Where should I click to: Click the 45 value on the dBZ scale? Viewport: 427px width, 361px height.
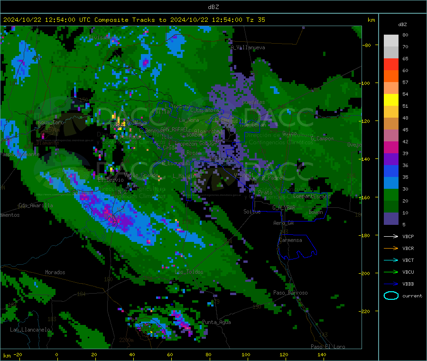pos(405,130)
